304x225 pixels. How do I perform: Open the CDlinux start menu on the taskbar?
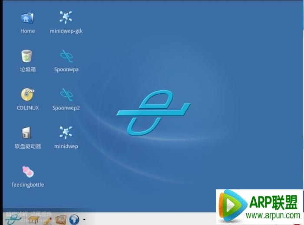point(13,219)
